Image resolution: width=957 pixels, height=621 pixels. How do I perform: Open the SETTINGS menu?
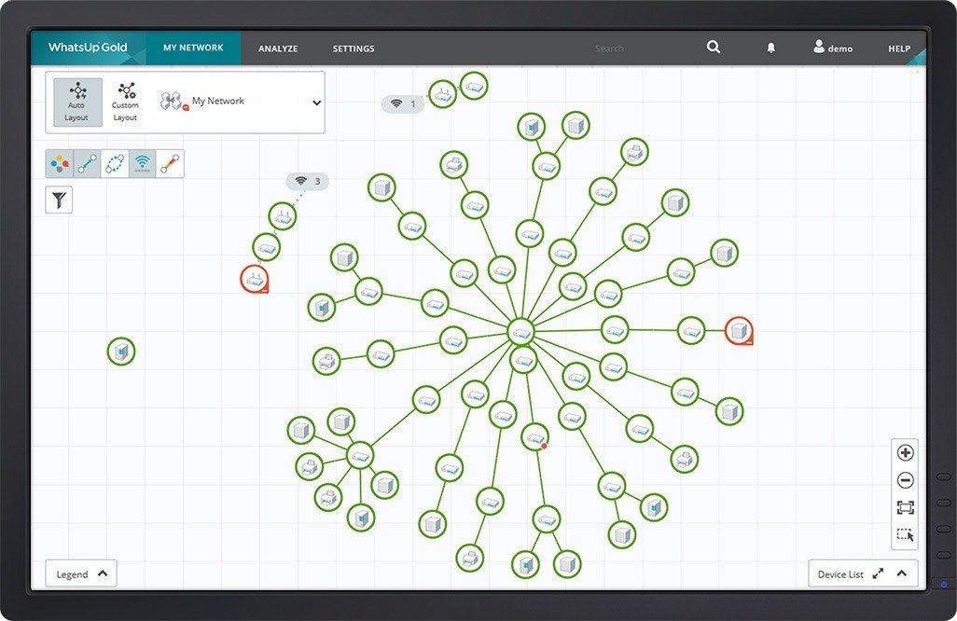point(353,48)
